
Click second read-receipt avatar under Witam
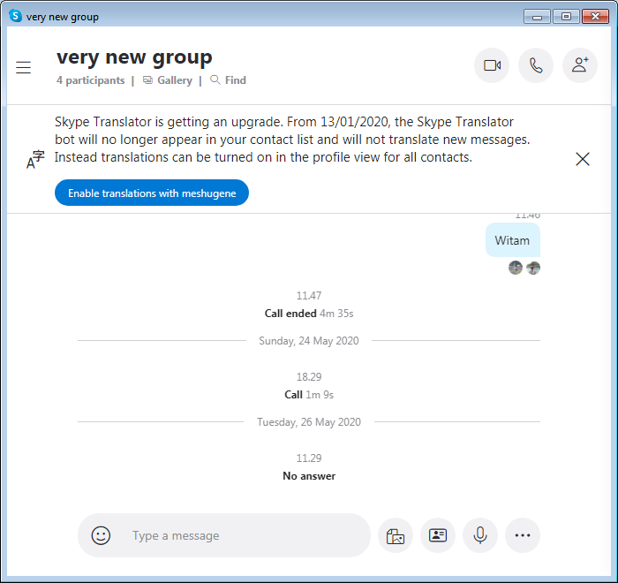(x=533, y=268)
